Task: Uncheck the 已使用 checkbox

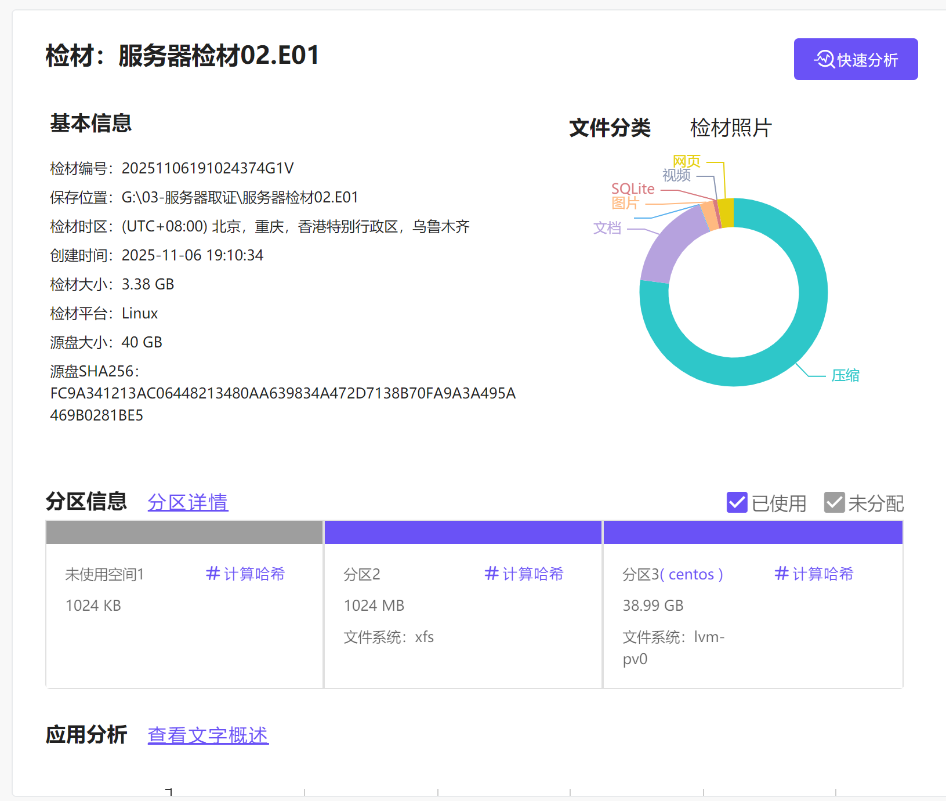Action: [x=737, y=502]
